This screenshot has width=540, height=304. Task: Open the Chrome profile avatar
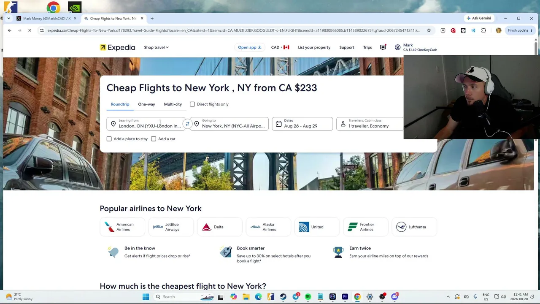click(x=499, y=30)
